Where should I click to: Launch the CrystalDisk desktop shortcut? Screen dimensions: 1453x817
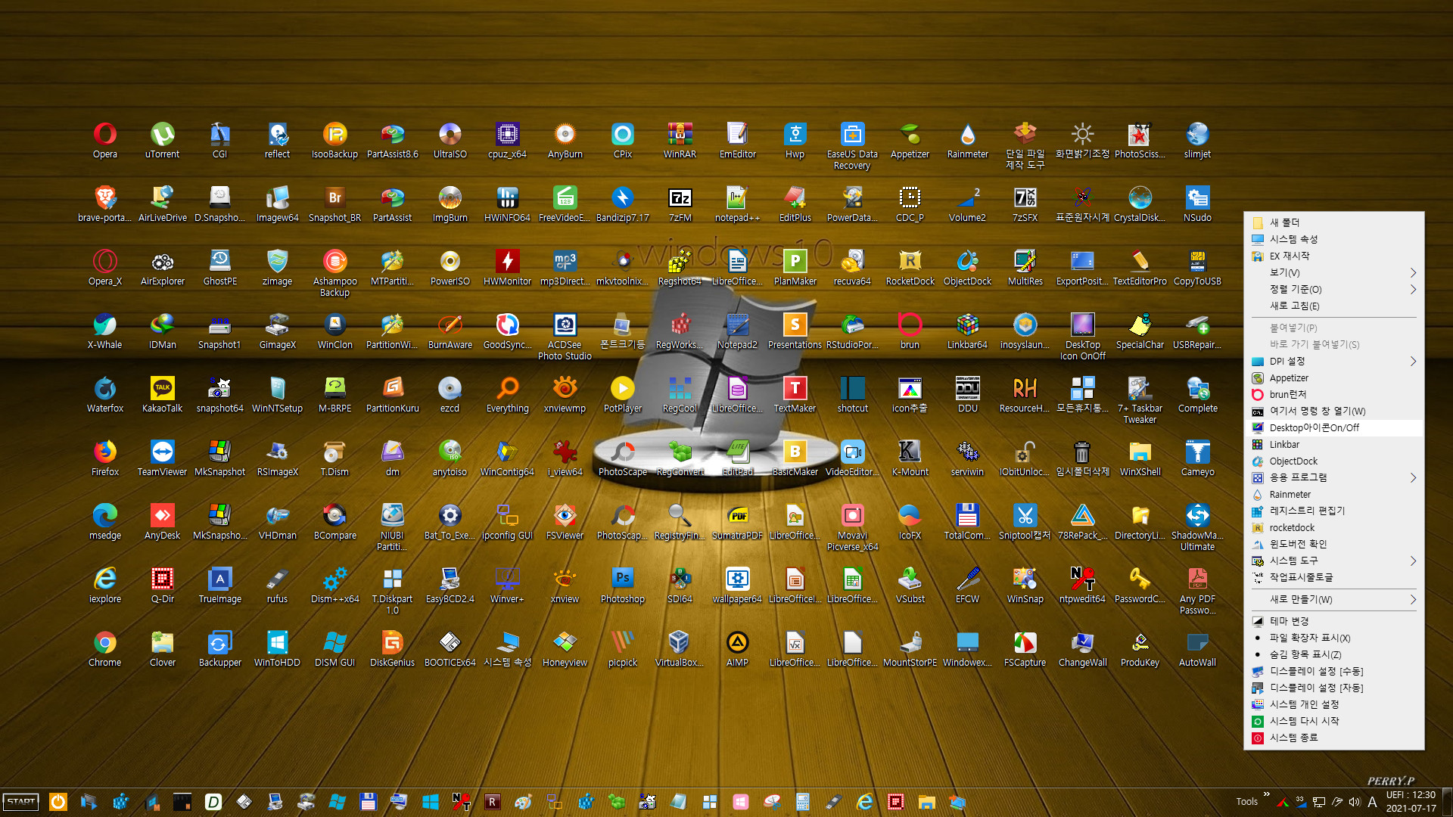click(1140, 204)
